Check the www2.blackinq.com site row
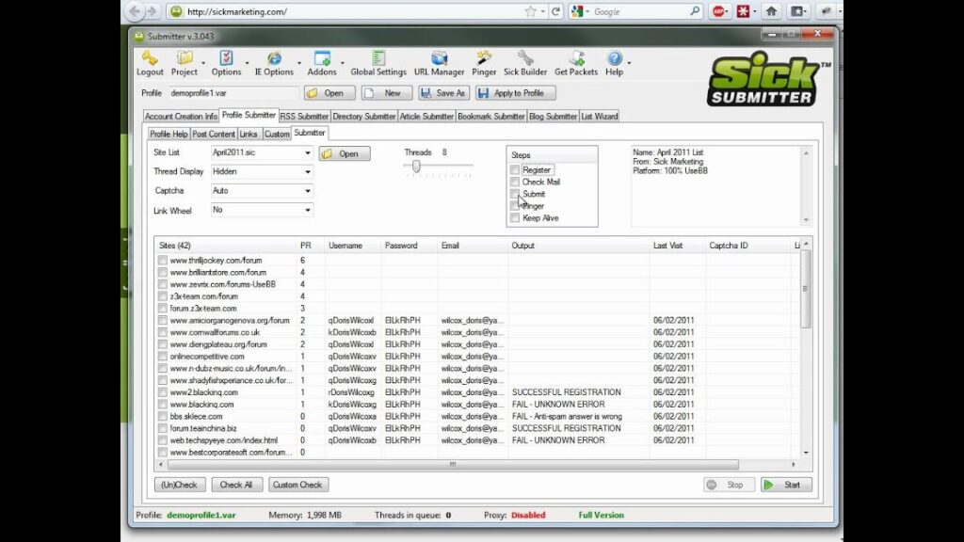The width and height of the screenshot is (964, 542). [162, 392]
